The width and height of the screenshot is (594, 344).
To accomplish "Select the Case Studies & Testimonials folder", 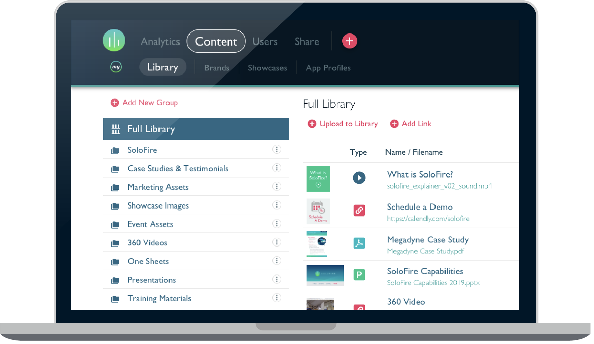I will [178, 168].
